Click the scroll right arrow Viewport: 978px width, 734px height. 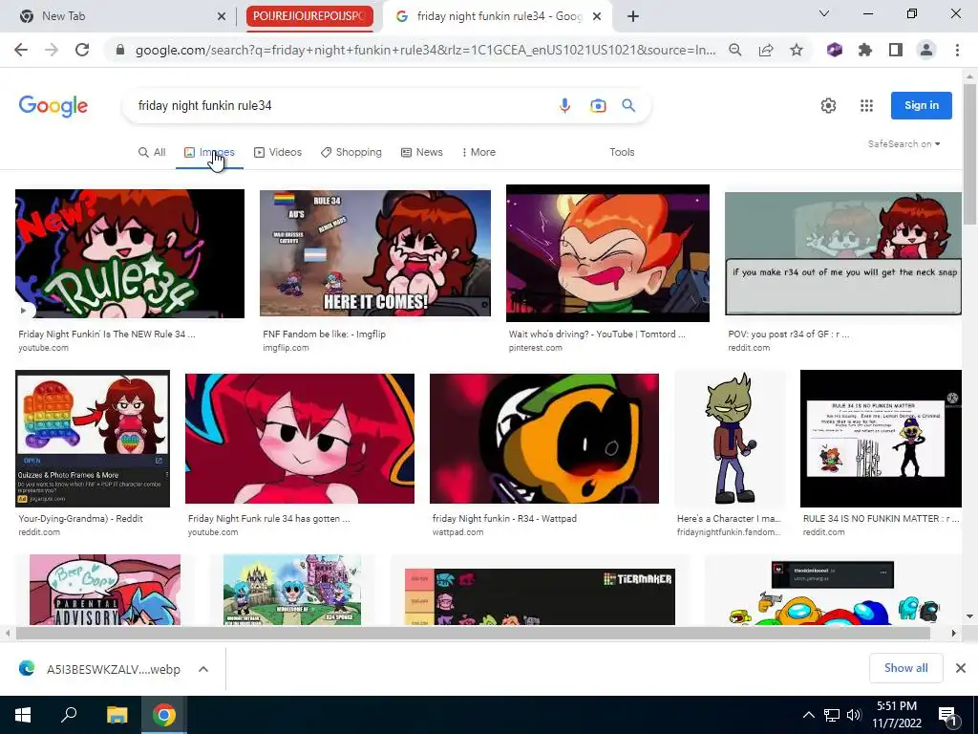954,633
